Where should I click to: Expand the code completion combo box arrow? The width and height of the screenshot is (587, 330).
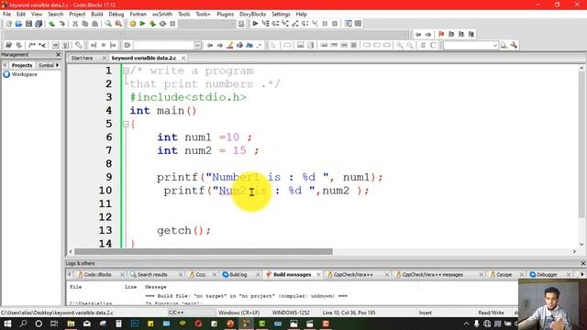198,45
